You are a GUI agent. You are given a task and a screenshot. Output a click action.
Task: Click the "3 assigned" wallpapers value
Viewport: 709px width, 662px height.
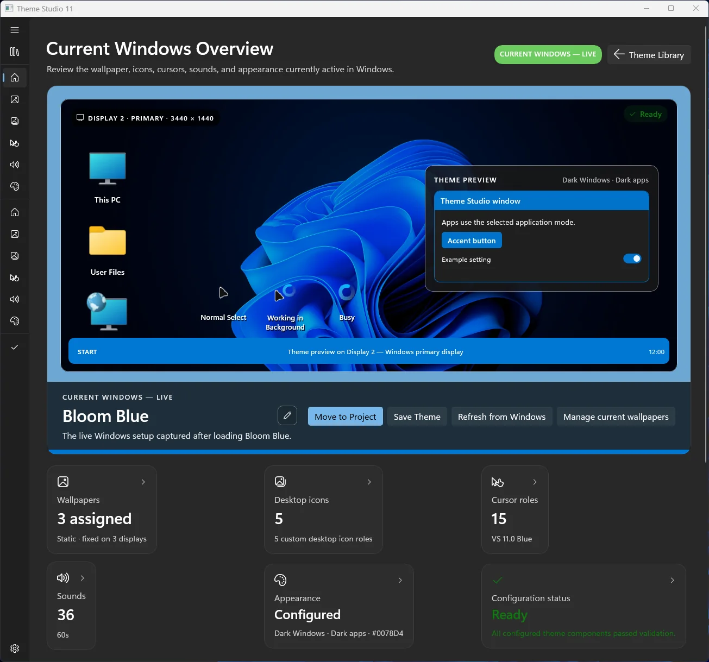point(95,519)
